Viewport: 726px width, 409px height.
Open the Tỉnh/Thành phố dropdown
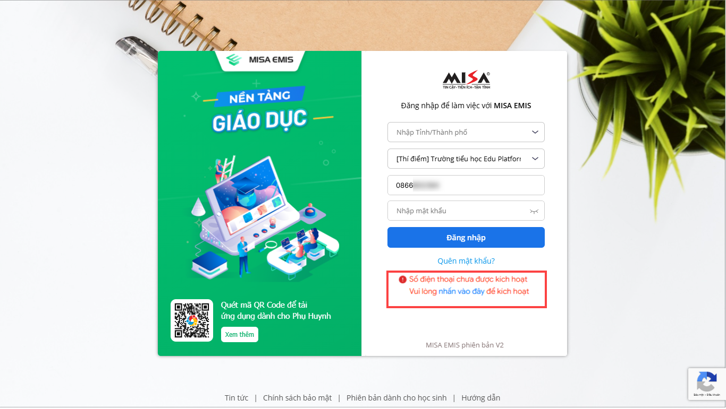click(x=466, y=132)
